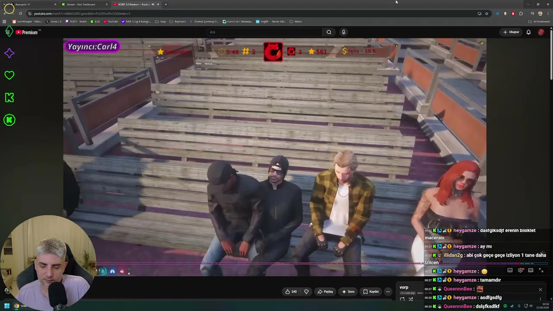Click the YouTube search magnifier button

[x=329, y=32]
